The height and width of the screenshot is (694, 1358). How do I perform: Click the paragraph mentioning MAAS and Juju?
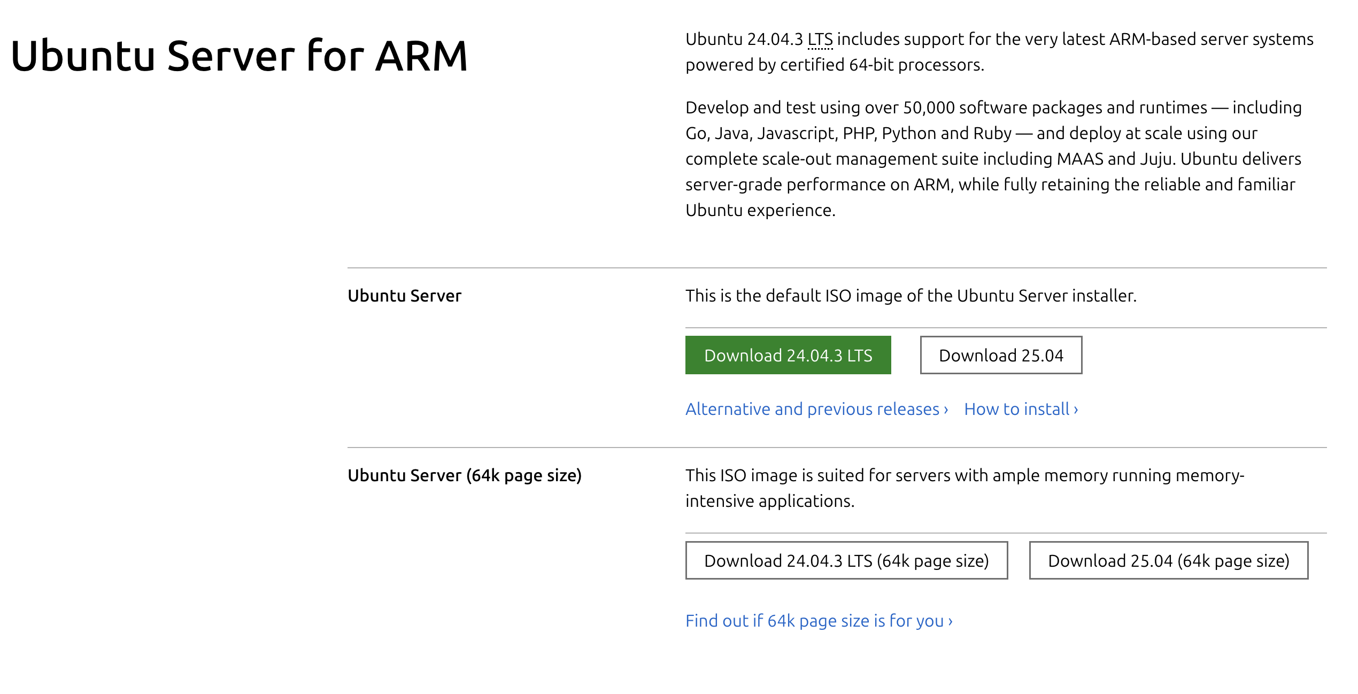(993, 159)
